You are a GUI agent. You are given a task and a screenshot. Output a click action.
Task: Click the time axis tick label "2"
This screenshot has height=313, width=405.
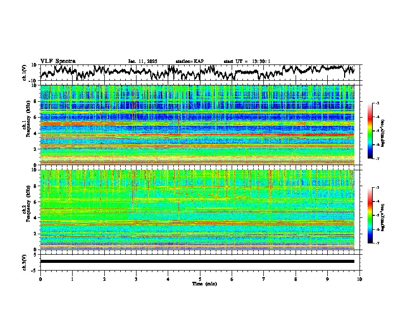tap(104, 279)
